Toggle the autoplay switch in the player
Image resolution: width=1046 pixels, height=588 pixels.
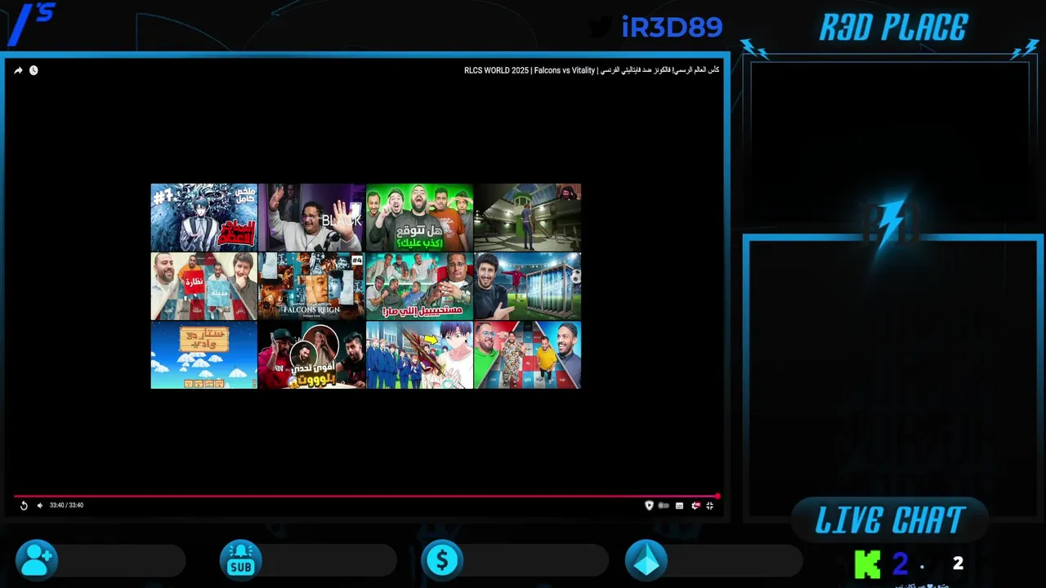[664, 506]
